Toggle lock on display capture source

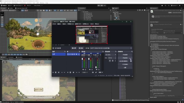coord(79,54)
